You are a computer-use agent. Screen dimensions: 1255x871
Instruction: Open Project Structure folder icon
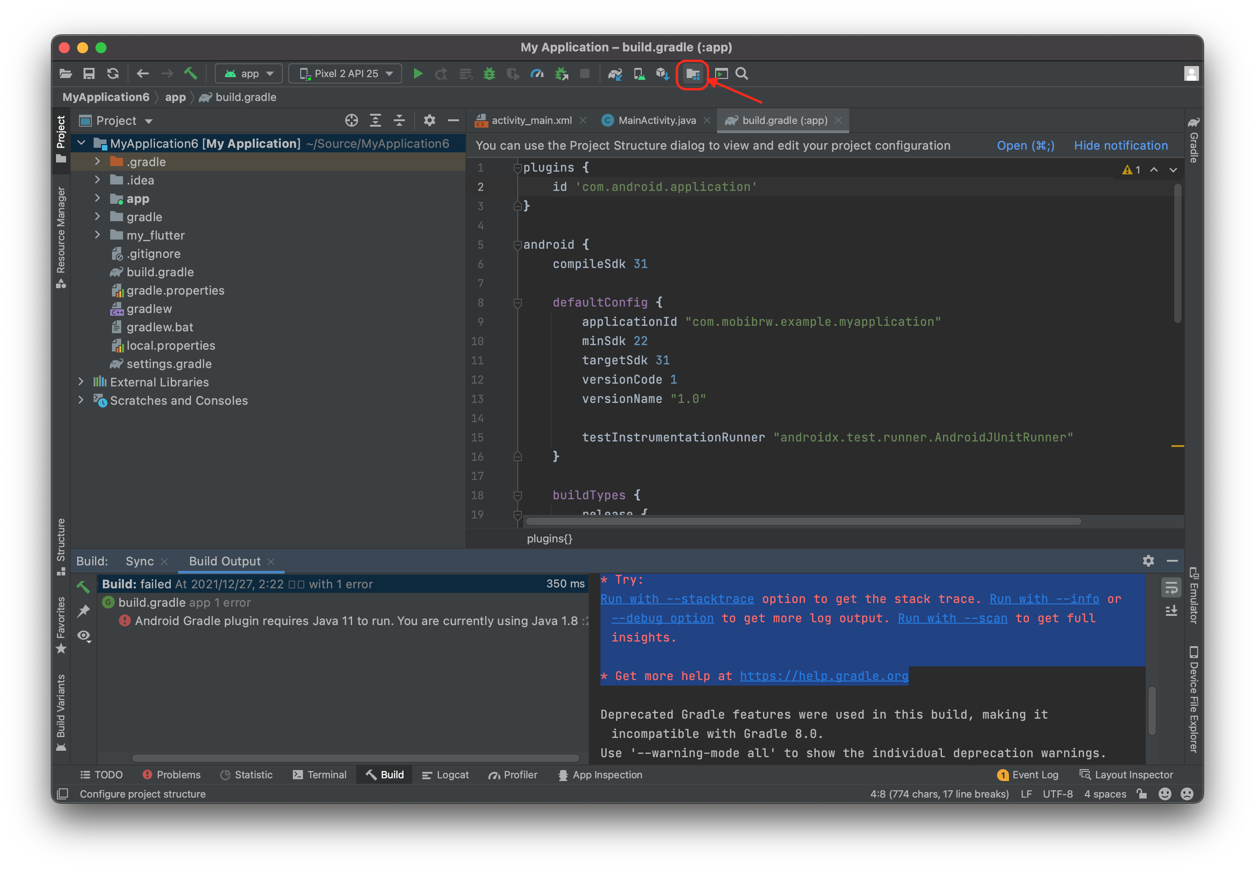tap(693, 74)
